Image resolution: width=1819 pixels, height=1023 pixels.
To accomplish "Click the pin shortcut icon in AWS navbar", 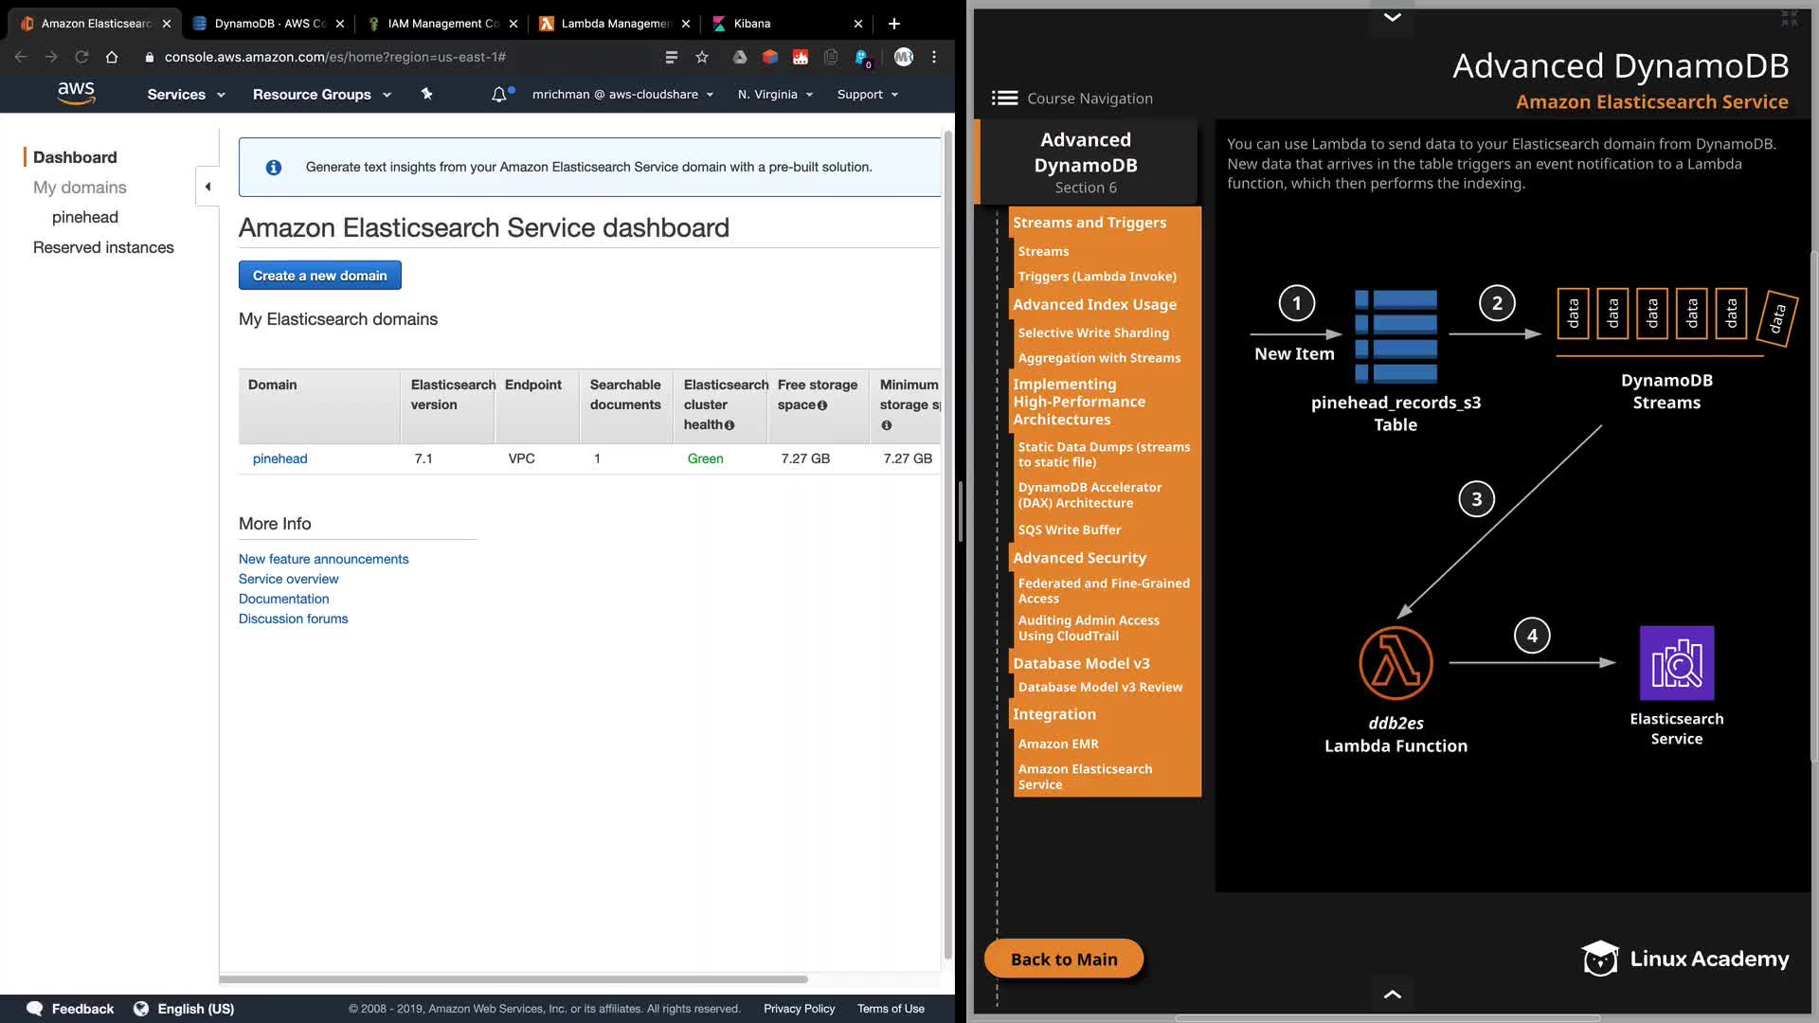I will pyautogui.click(x=426, y=94).
